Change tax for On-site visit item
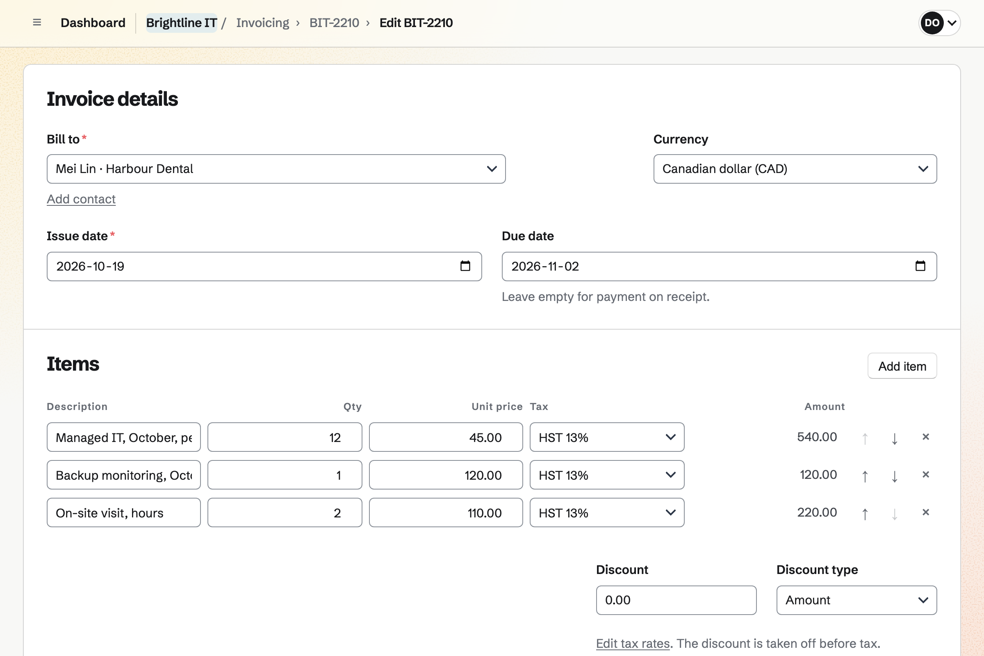 click(607, 512)
